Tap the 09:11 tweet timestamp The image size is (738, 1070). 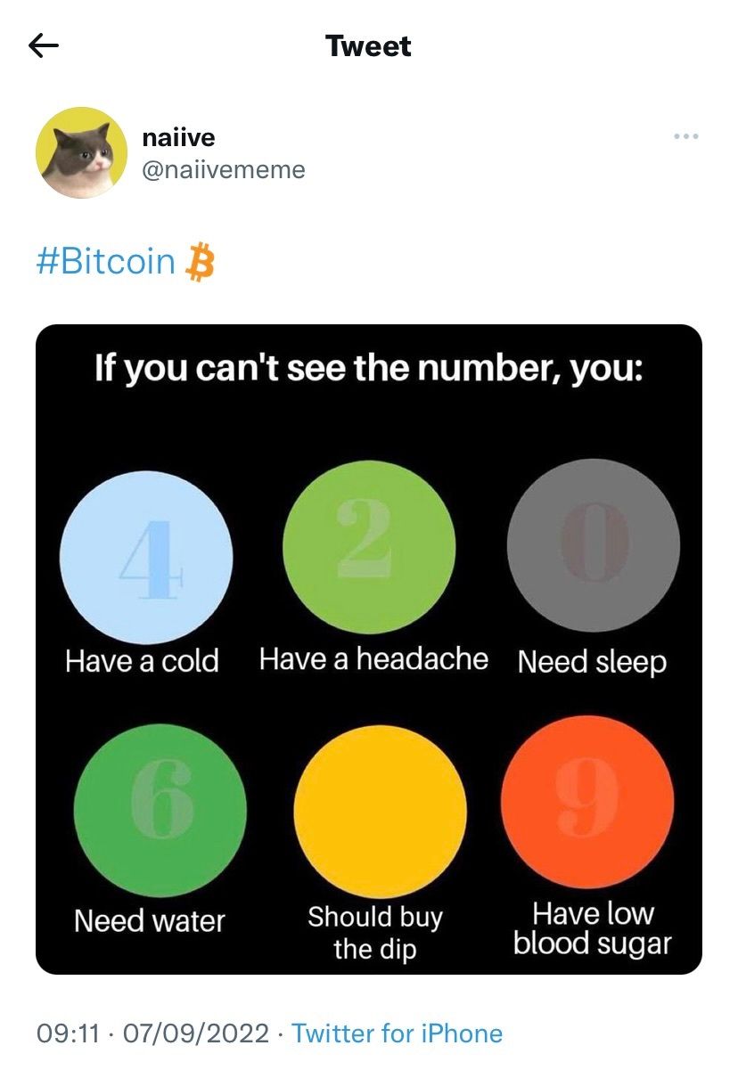(x=68, y=1033)
